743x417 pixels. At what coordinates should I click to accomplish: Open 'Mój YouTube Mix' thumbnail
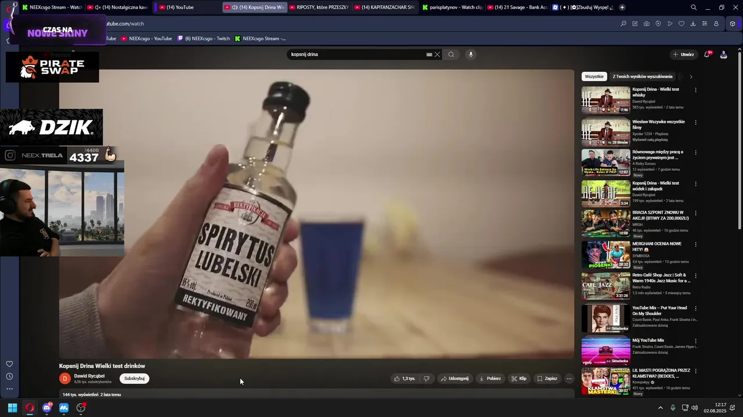[x=605, y=352]
